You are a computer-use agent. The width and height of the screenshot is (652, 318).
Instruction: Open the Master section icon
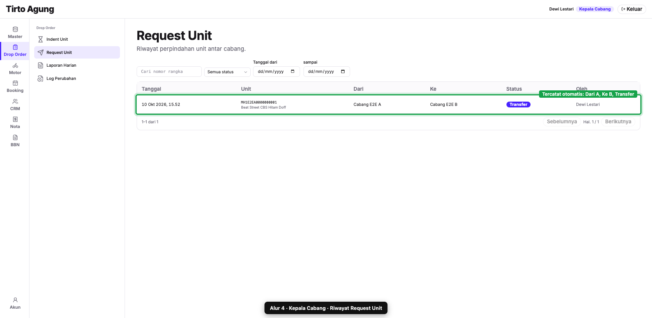pos(15,29)
